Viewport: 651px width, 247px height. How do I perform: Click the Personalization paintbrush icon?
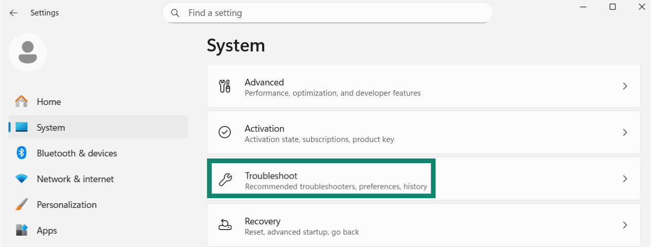click(22, 204)
